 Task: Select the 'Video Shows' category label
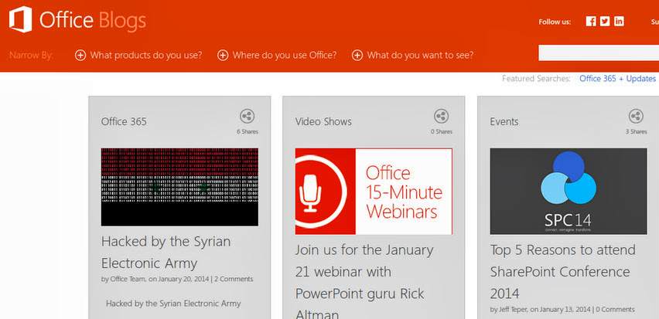pyautogui.click(x=323, y=121)
